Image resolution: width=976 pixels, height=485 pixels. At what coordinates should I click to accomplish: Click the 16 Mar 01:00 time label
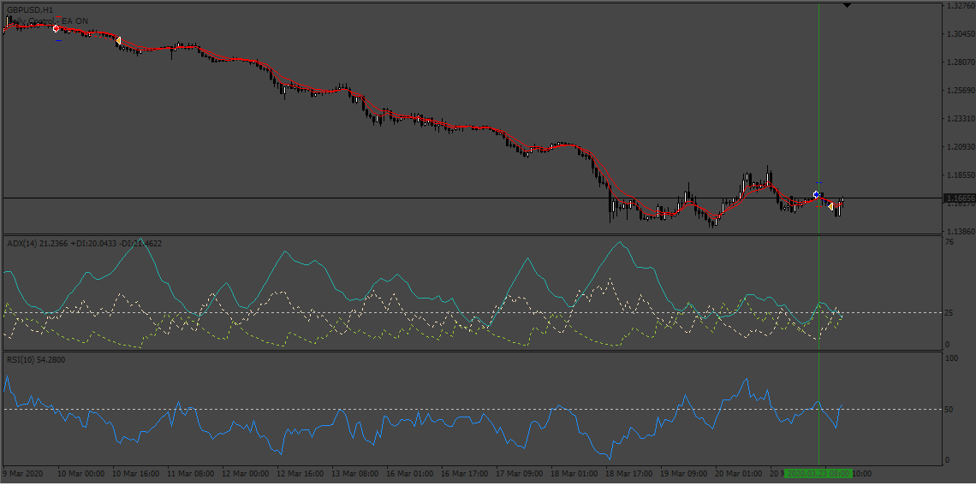409,473
